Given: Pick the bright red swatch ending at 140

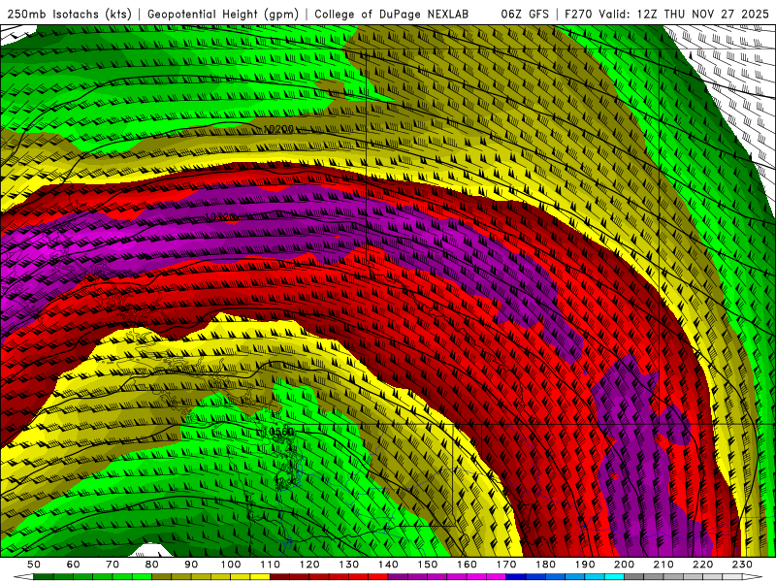Looking at the screenshot, I should click(x=377, y=576).
